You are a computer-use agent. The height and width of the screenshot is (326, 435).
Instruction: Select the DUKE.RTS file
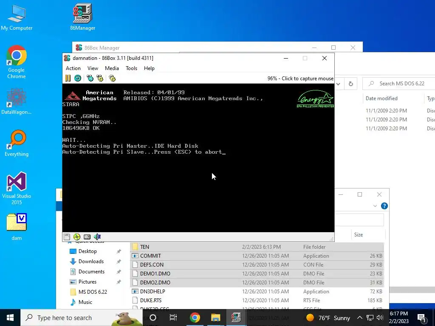click(257, 301)
